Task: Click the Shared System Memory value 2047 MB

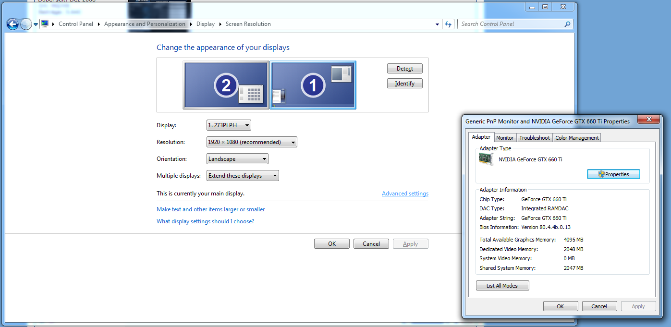Action: (x=573, y=268)
